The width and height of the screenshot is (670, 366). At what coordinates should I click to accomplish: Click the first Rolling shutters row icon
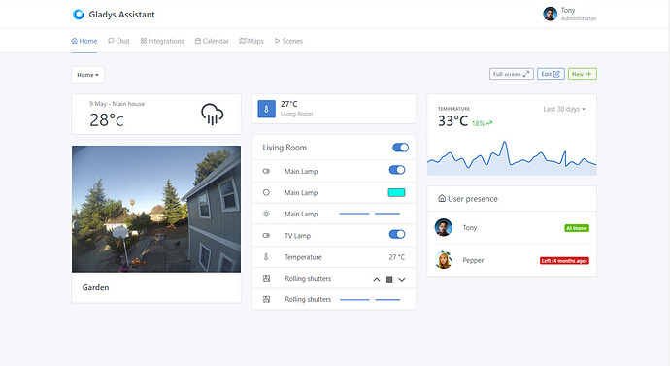tap(266, 278)
